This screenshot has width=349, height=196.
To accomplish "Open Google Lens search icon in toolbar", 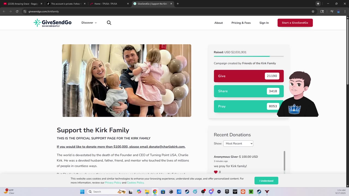I will 322,11.
